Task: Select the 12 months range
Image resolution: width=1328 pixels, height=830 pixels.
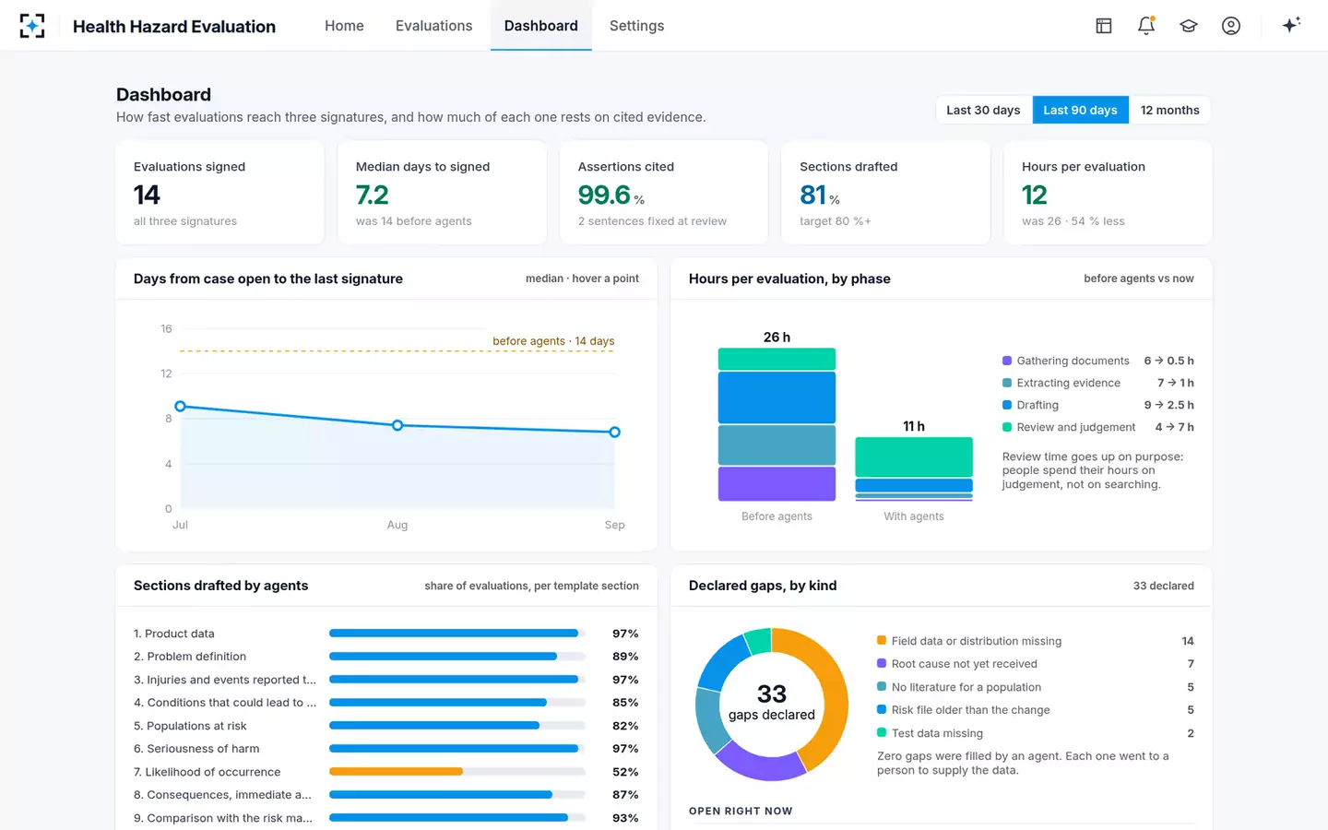Action: pos(1169,110)
